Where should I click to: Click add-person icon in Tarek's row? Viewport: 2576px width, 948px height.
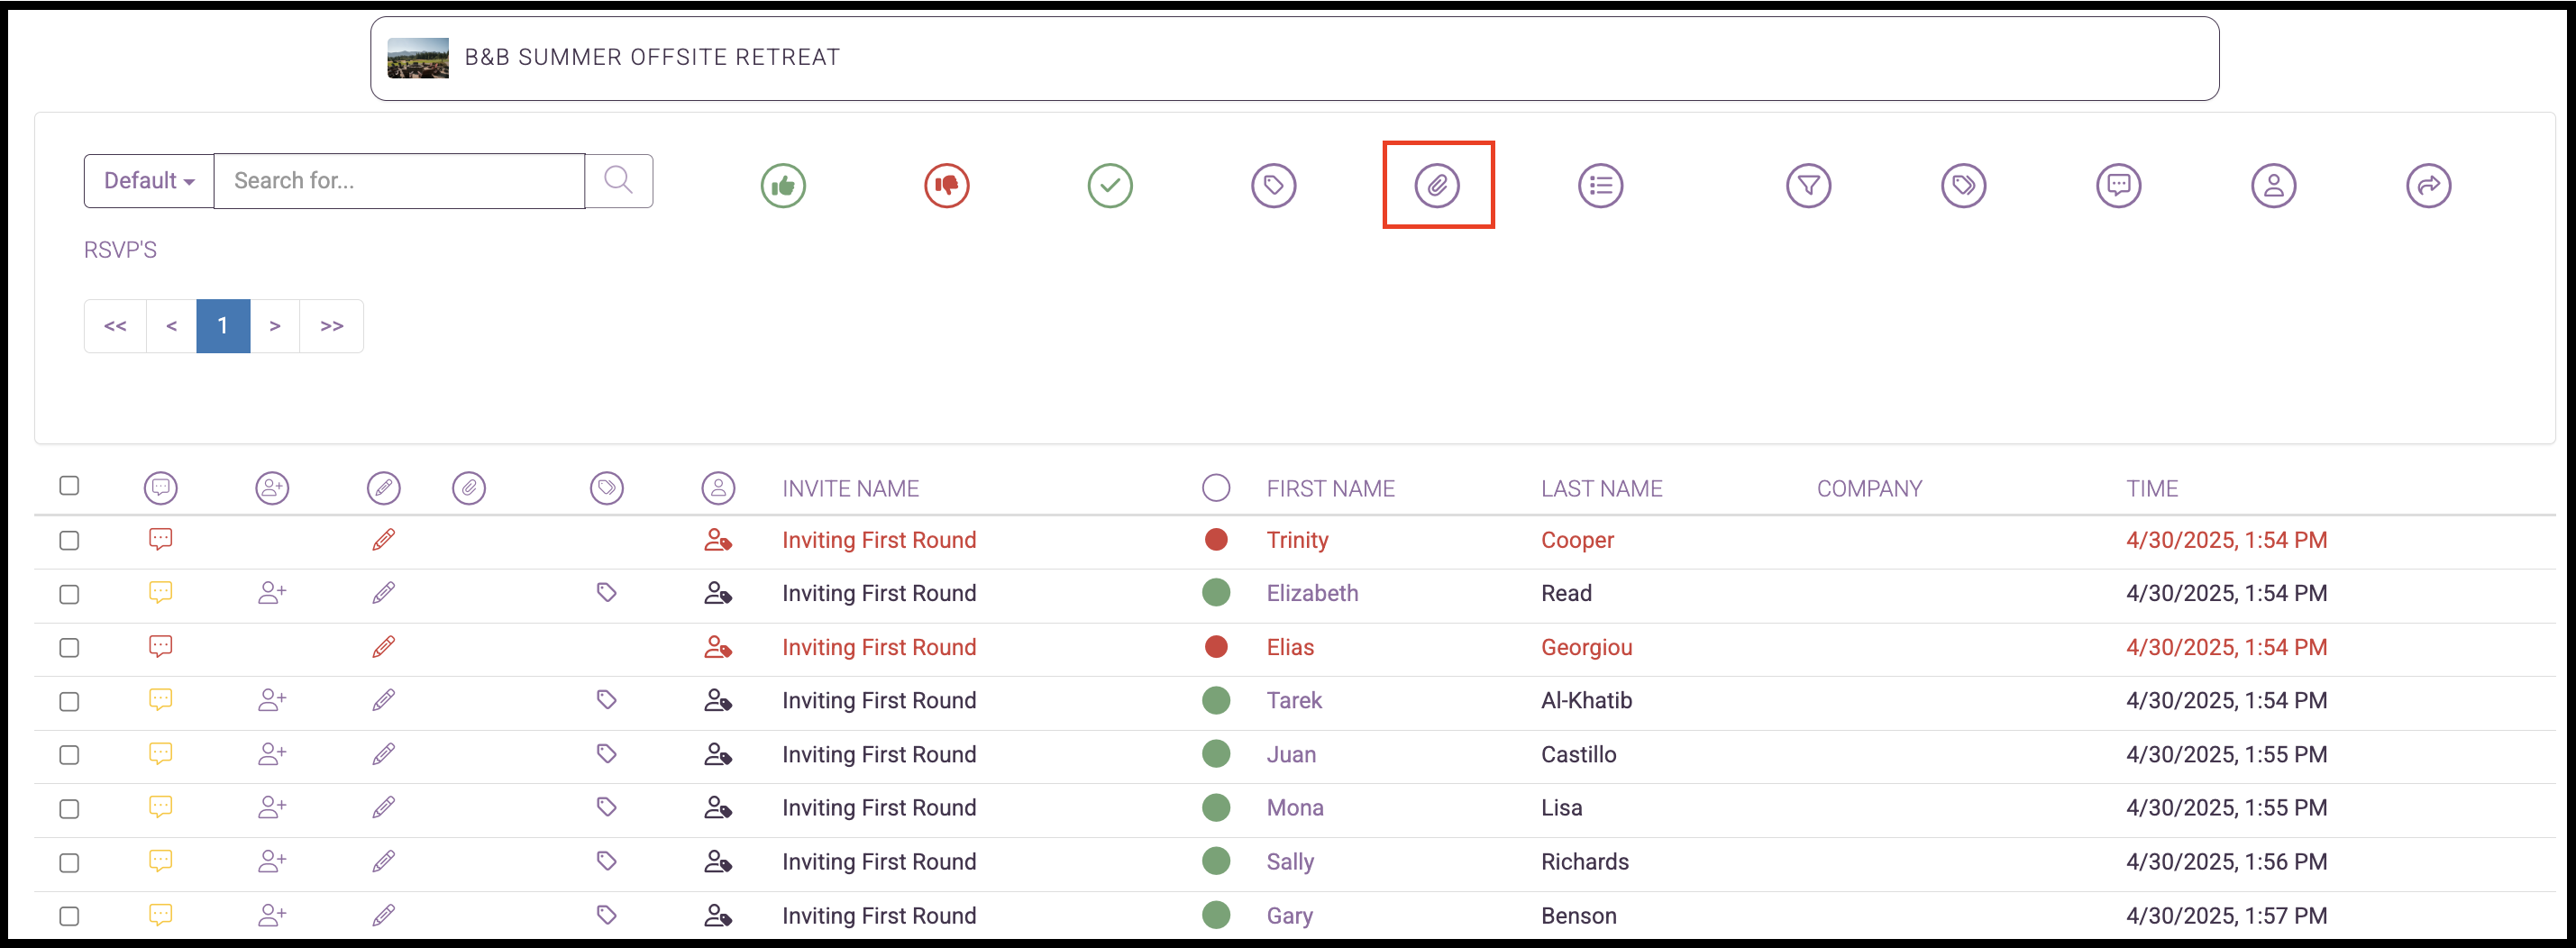coord(272,700)
